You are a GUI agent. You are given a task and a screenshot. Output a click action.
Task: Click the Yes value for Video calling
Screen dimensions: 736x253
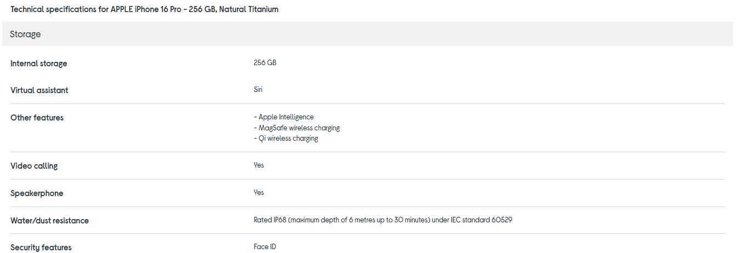259,165
